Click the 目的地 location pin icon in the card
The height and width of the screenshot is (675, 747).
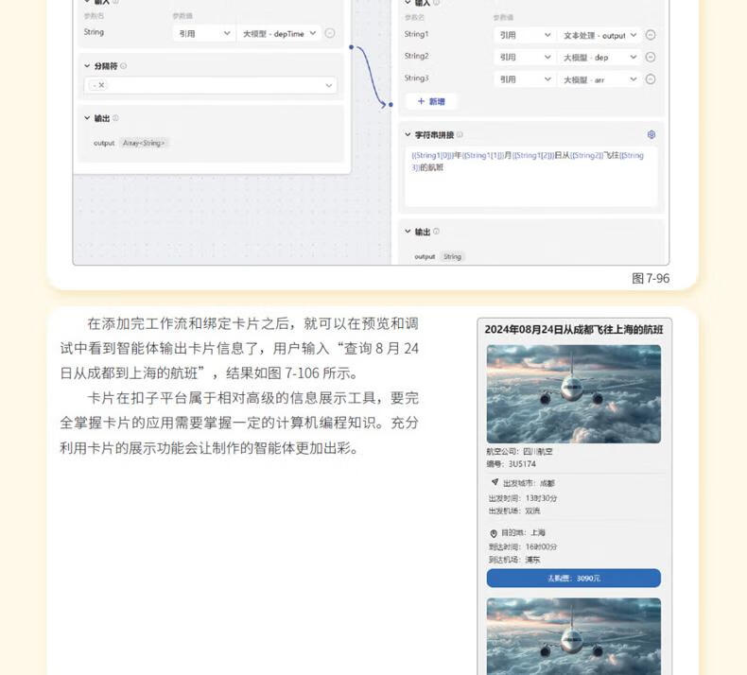point(494,533)
